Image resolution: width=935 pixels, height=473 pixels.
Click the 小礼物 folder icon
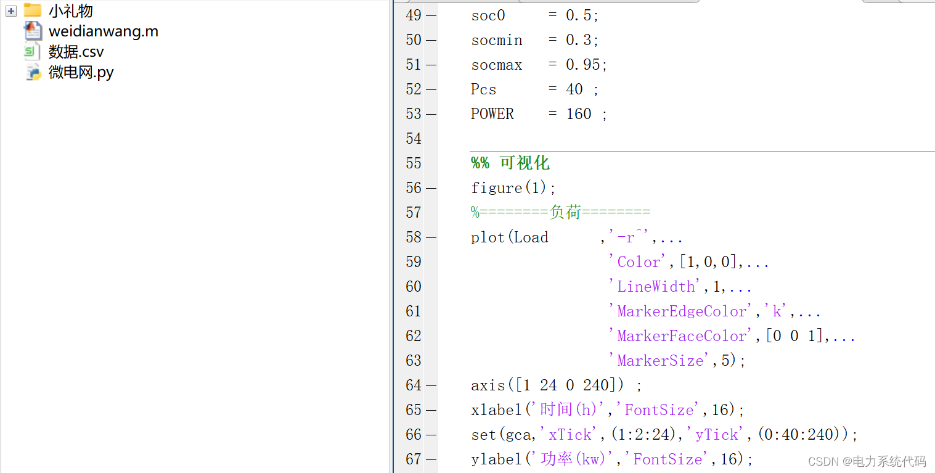[32, 10]
